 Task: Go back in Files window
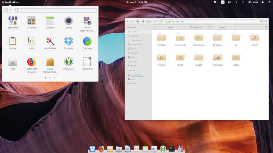pyautogui.click(x=138, y=21)
